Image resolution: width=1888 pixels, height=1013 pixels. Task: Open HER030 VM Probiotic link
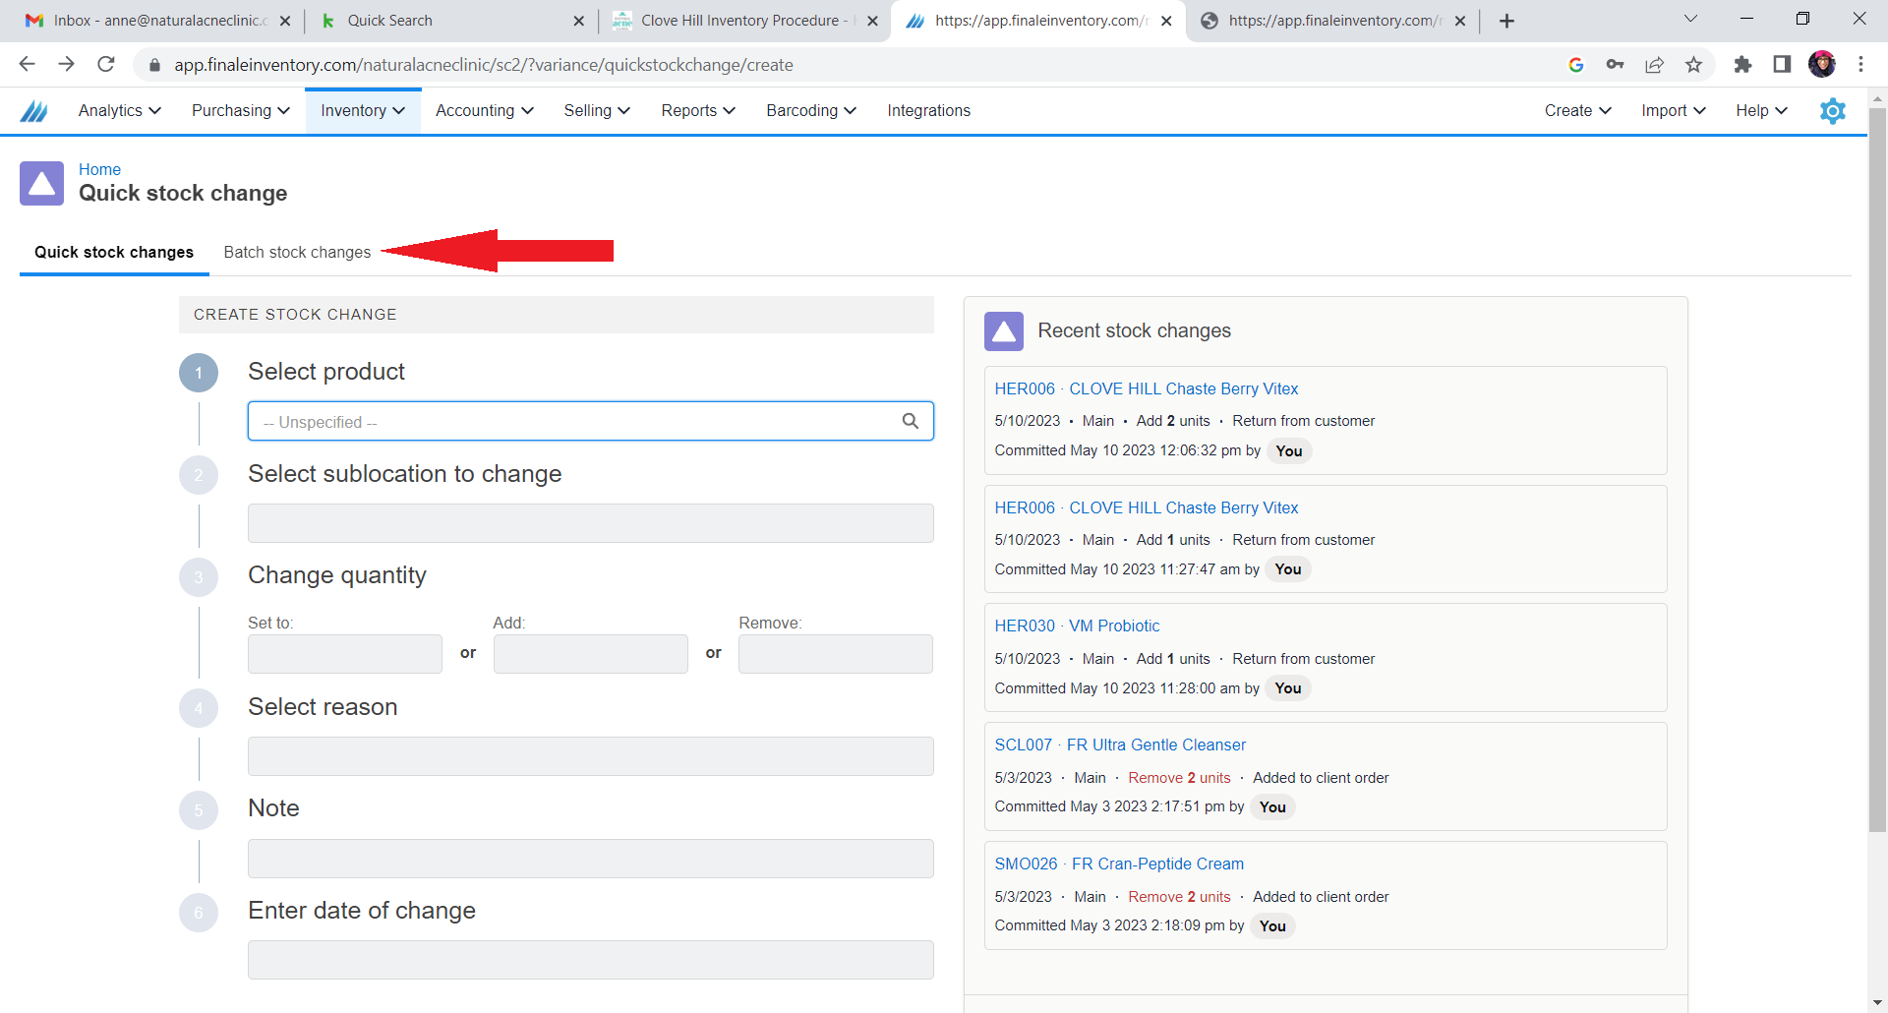click(x=1077, y=626)
